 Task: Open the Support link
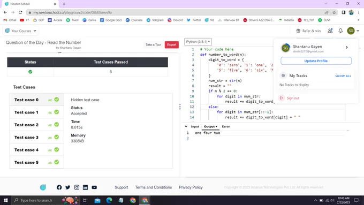point(122,187)
